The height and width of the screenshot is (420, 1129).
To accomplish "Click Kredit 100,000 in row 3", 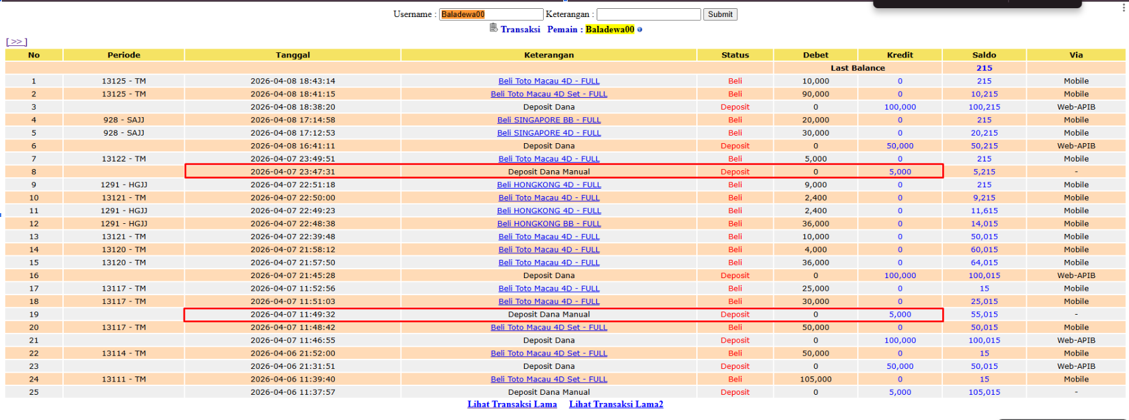I will [900, 107].
